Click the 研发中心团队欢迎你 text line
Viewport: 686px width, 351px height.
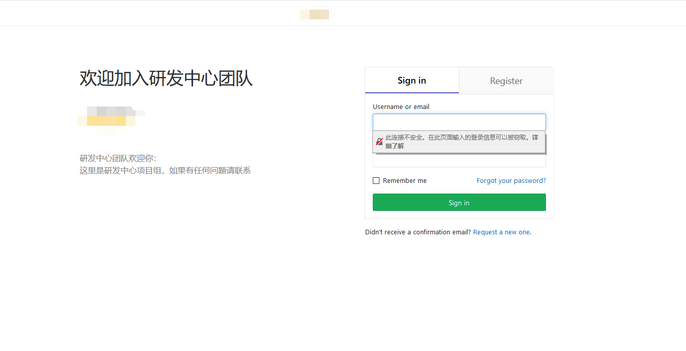point(118,158)
